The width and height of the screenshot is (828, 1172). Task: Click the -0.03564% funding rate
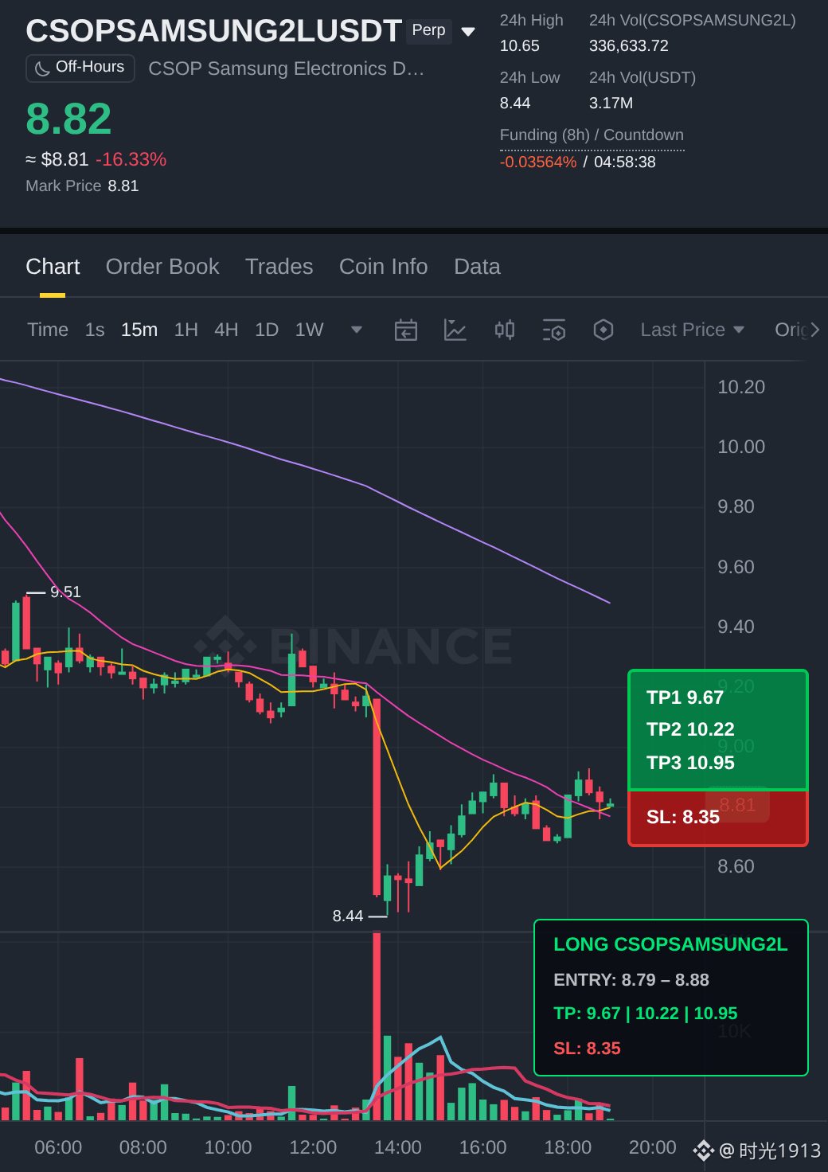[x=538, y=162]
